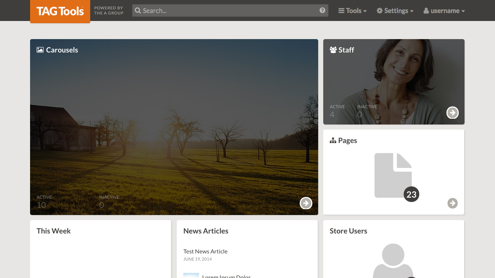This screenshot has height=278, width=495.
Task: Click the Pages card arrow button
Action: coord(452,203)
